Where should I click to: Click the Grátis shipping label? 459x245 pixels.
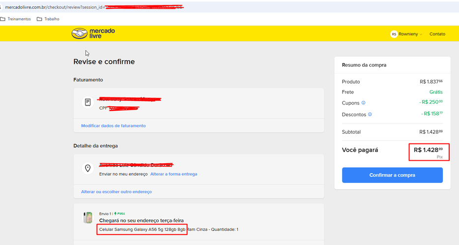[x=436, y=92]
